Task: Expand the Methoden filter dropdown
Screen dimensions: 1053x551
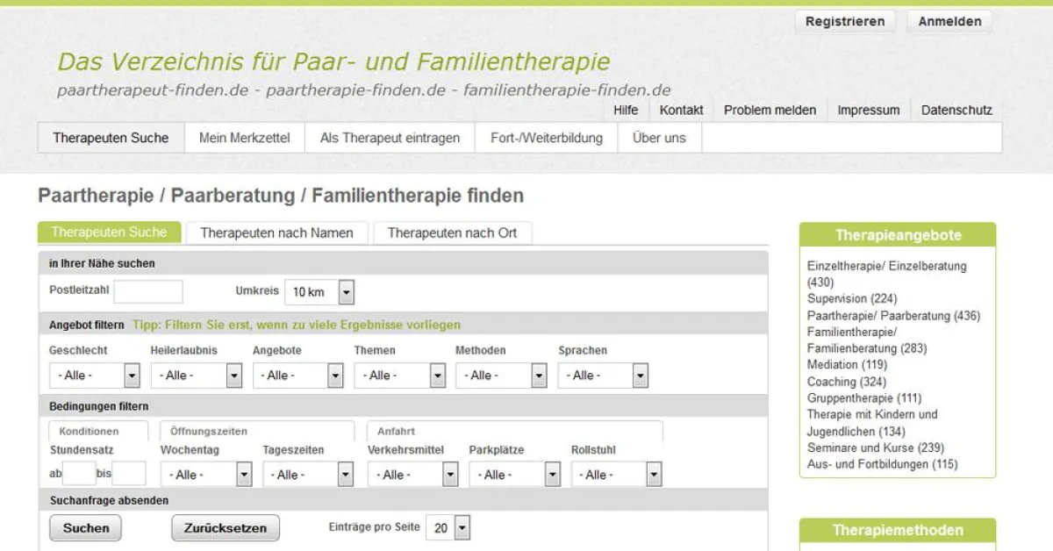Action: coord(501,375)
